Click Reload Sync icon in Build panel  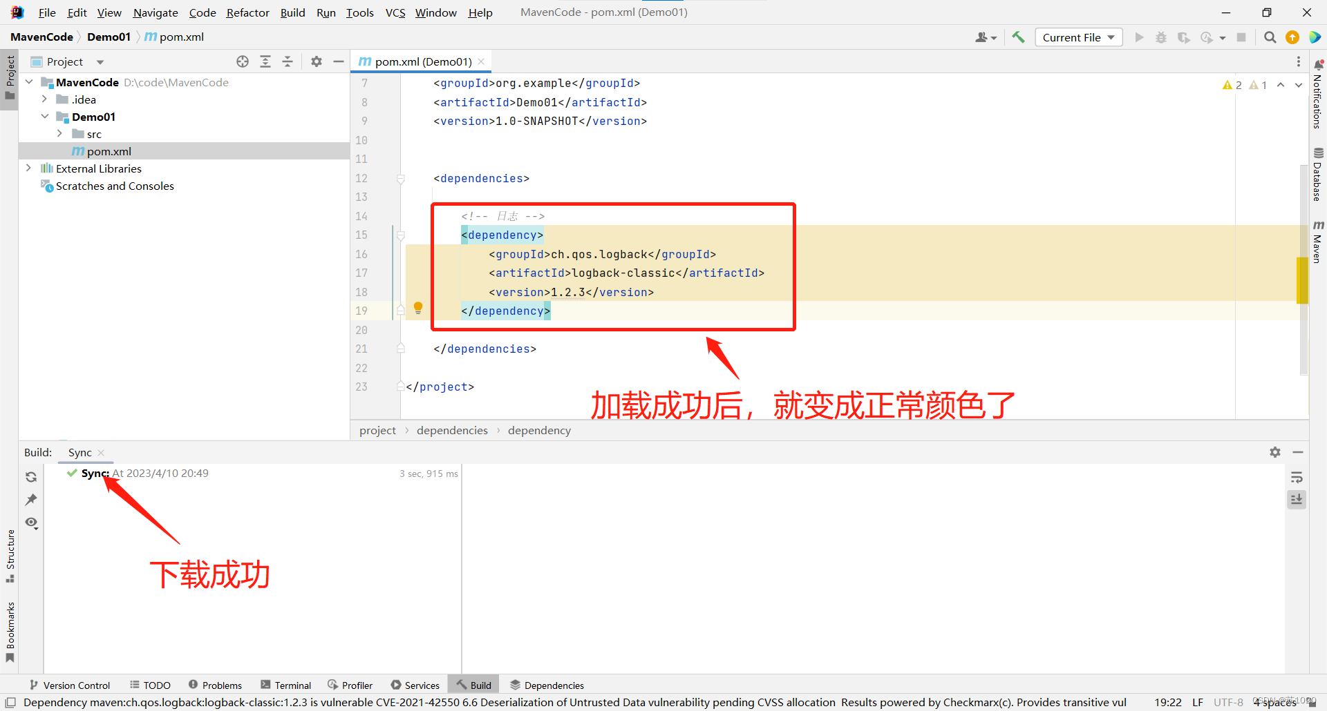[x=31, y=477]
